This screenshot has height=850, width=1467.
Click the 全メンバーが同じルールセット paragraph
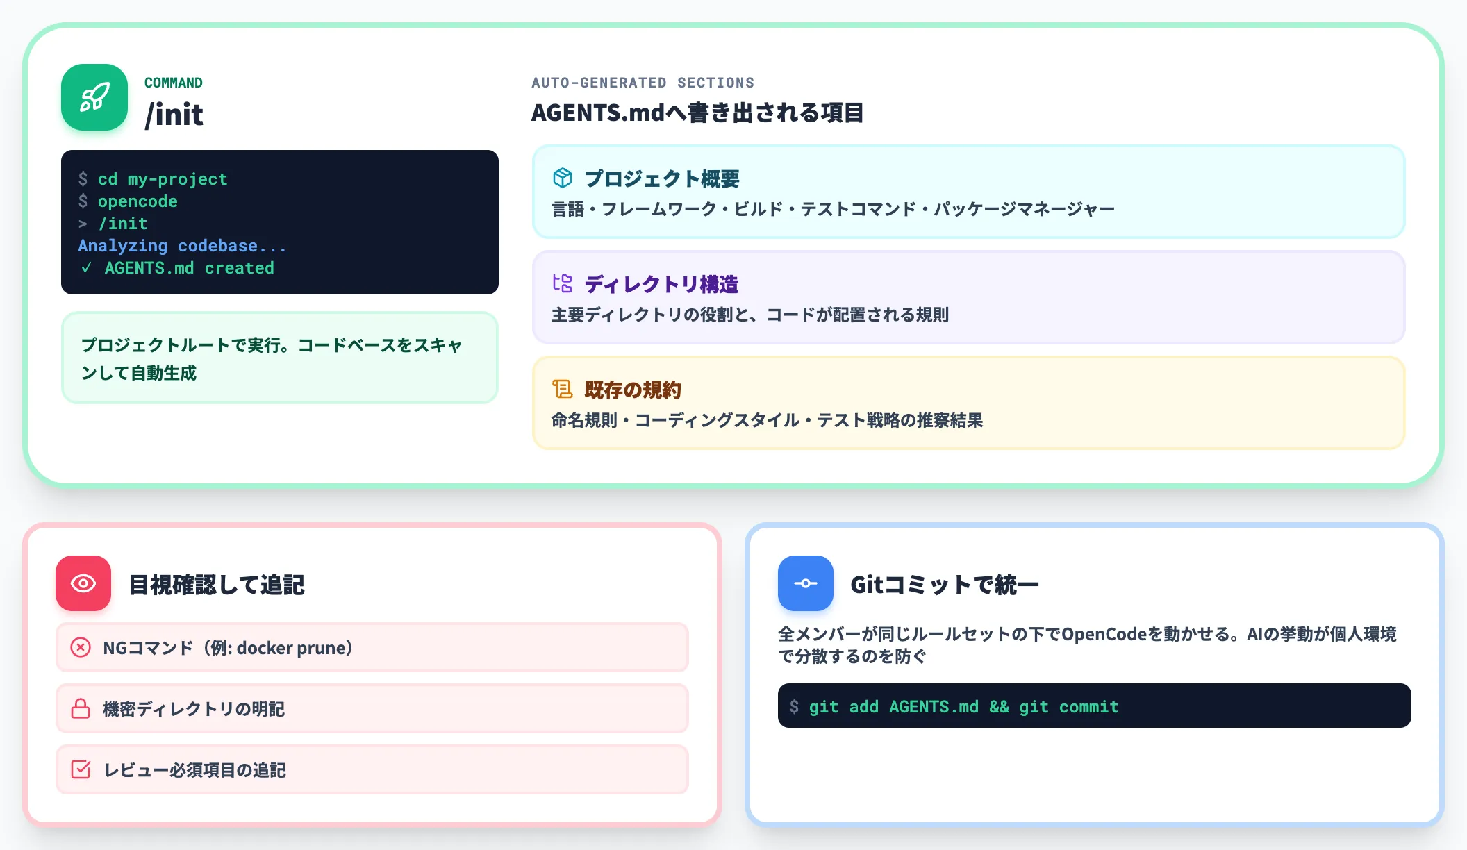(x=1087, y=645)
